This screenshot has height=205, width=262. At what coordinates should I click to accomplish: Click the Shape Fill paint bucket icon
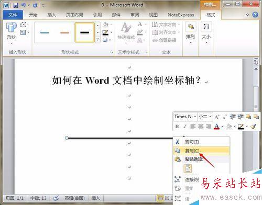coord(106,25)
